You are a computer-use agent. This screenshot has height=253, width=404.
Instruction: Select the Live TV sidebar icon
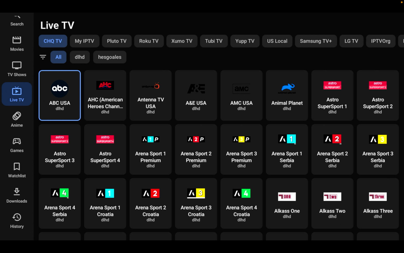point(17,91)
